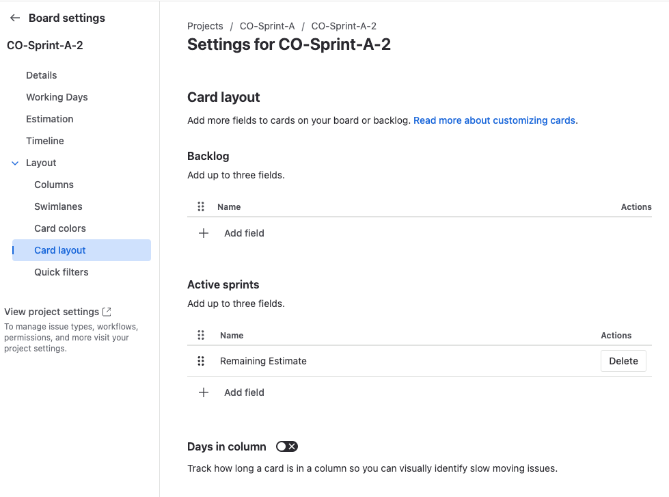The width and height of the screenshot is (669, 497).
Task: Click the external link icon next to View project settings
Action: [x=107, y=312]
